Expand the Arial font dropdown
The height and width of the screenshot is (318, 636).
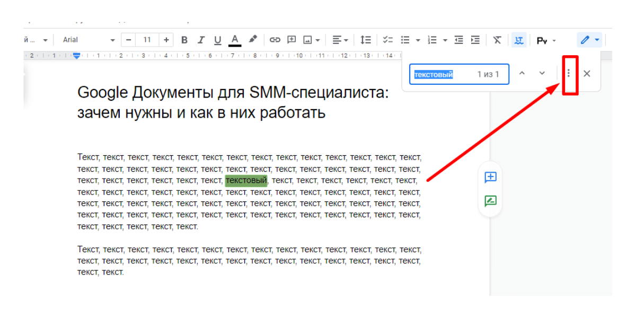click(89, 40)
